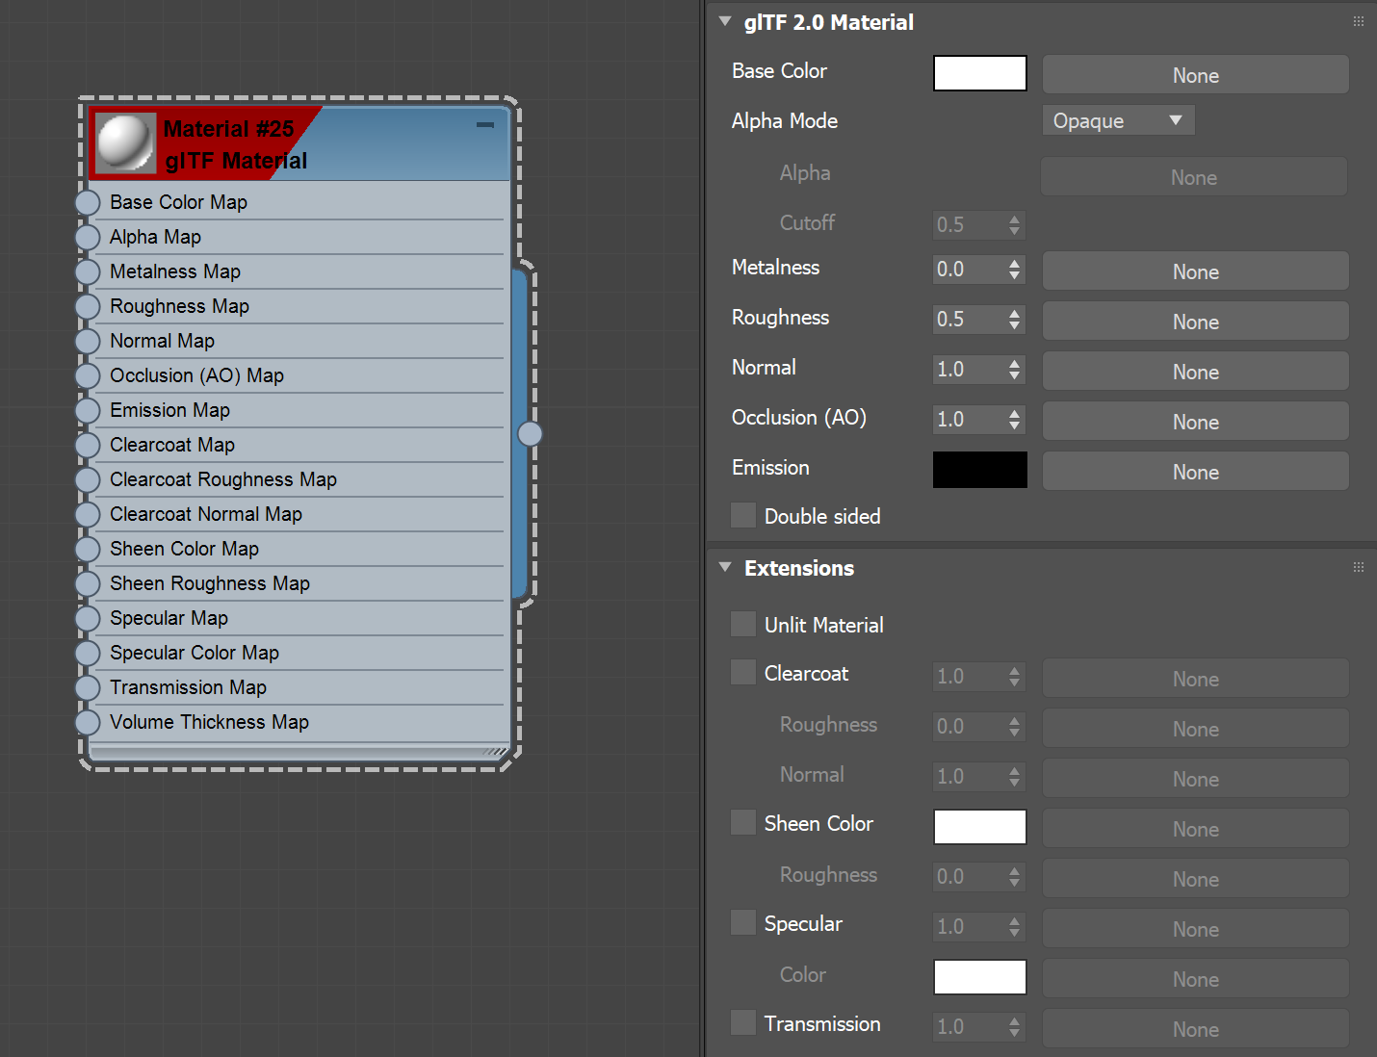The image size is (1377, 1057).
Task: Enable the Specular extension checkbox
Action: tap(743, 922)
